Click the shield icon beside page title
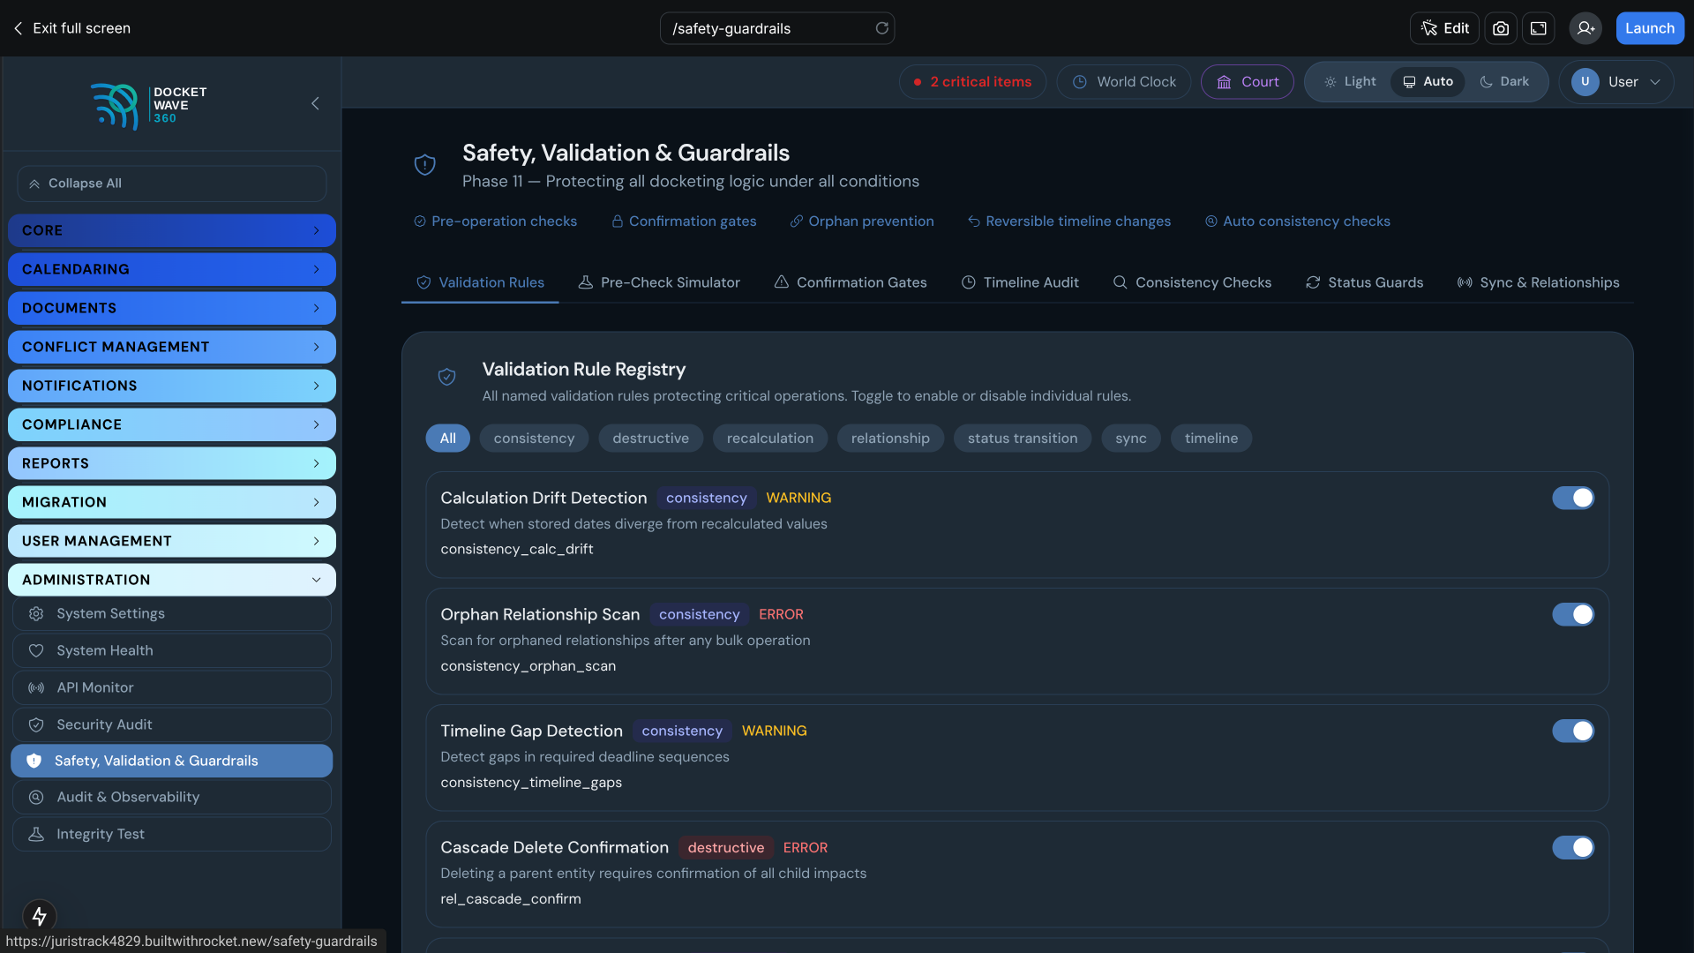Screen dimensions: 1694x953 pyautogui.click(x=425, y=165)
